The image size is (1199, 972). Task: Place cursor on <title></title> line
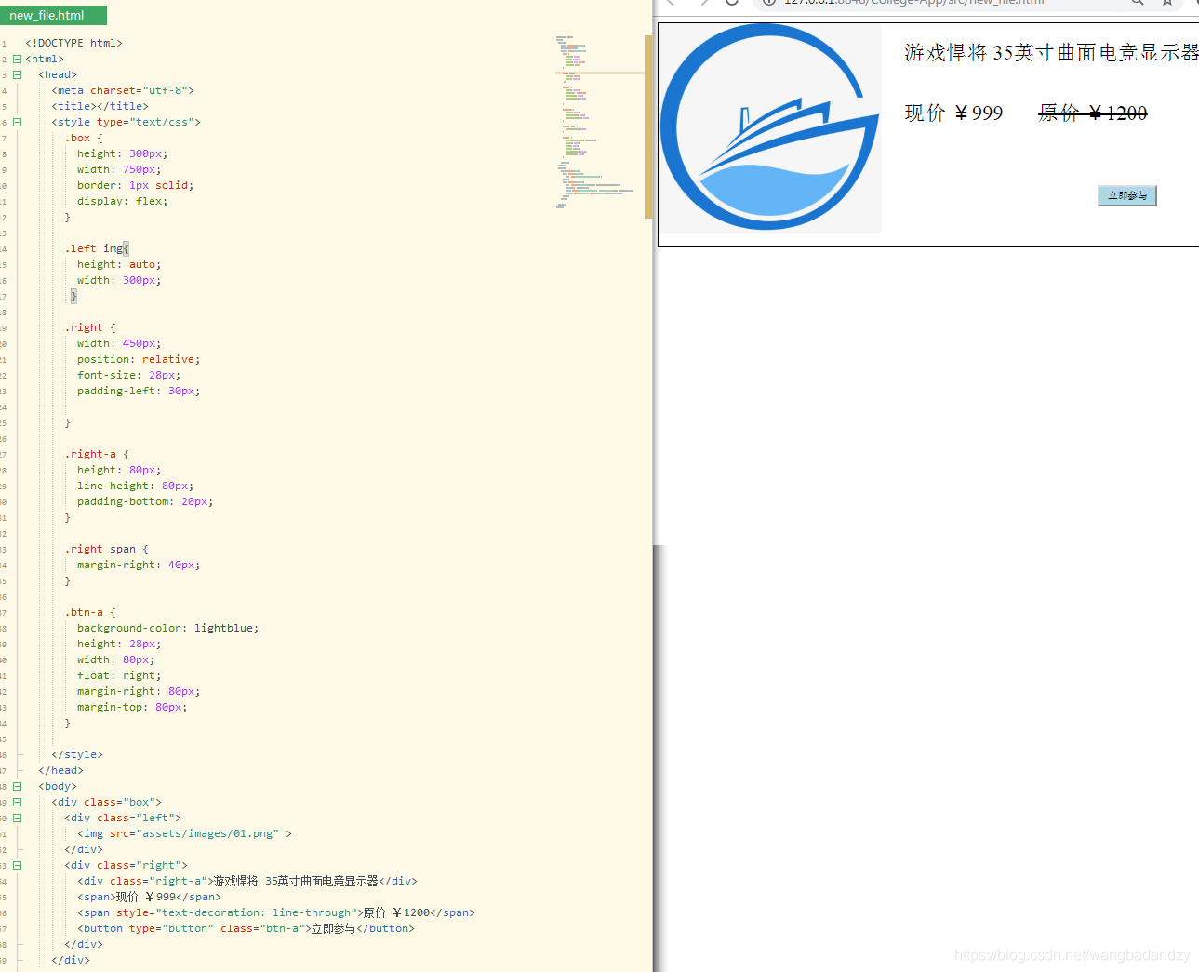[x=100, y=106]
